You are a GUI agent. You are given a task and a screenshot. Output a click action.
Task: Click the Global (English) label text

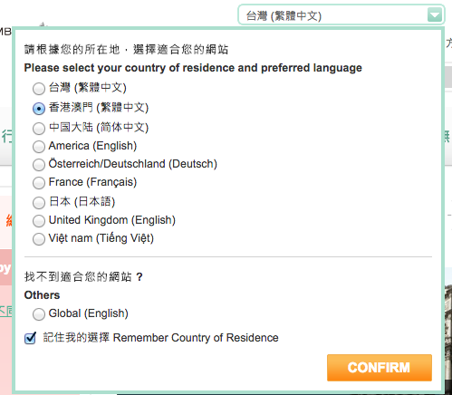coord(89,313)
